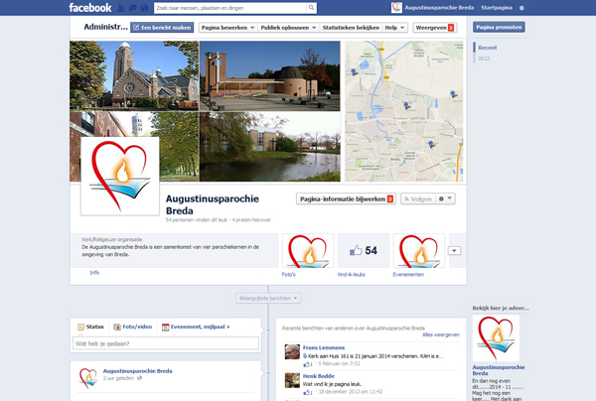Click the search magnifier icon
This screenshot has height=401, width=596.
(311, 8)
